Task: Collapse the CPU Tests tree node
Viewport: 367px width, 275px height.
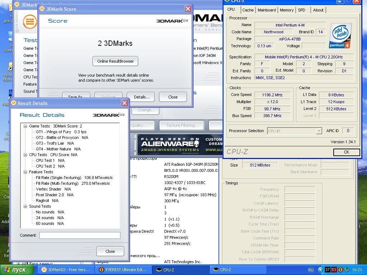Action: [x=25, y=155]
